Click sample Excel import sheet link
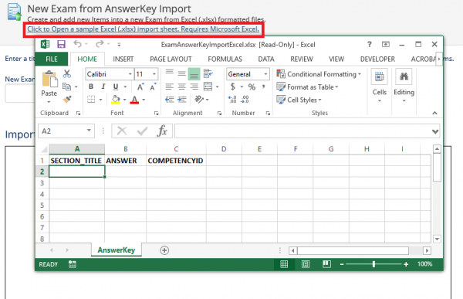Screen dimensions: 463x299 pyautogui.click(x=143, y=29)
